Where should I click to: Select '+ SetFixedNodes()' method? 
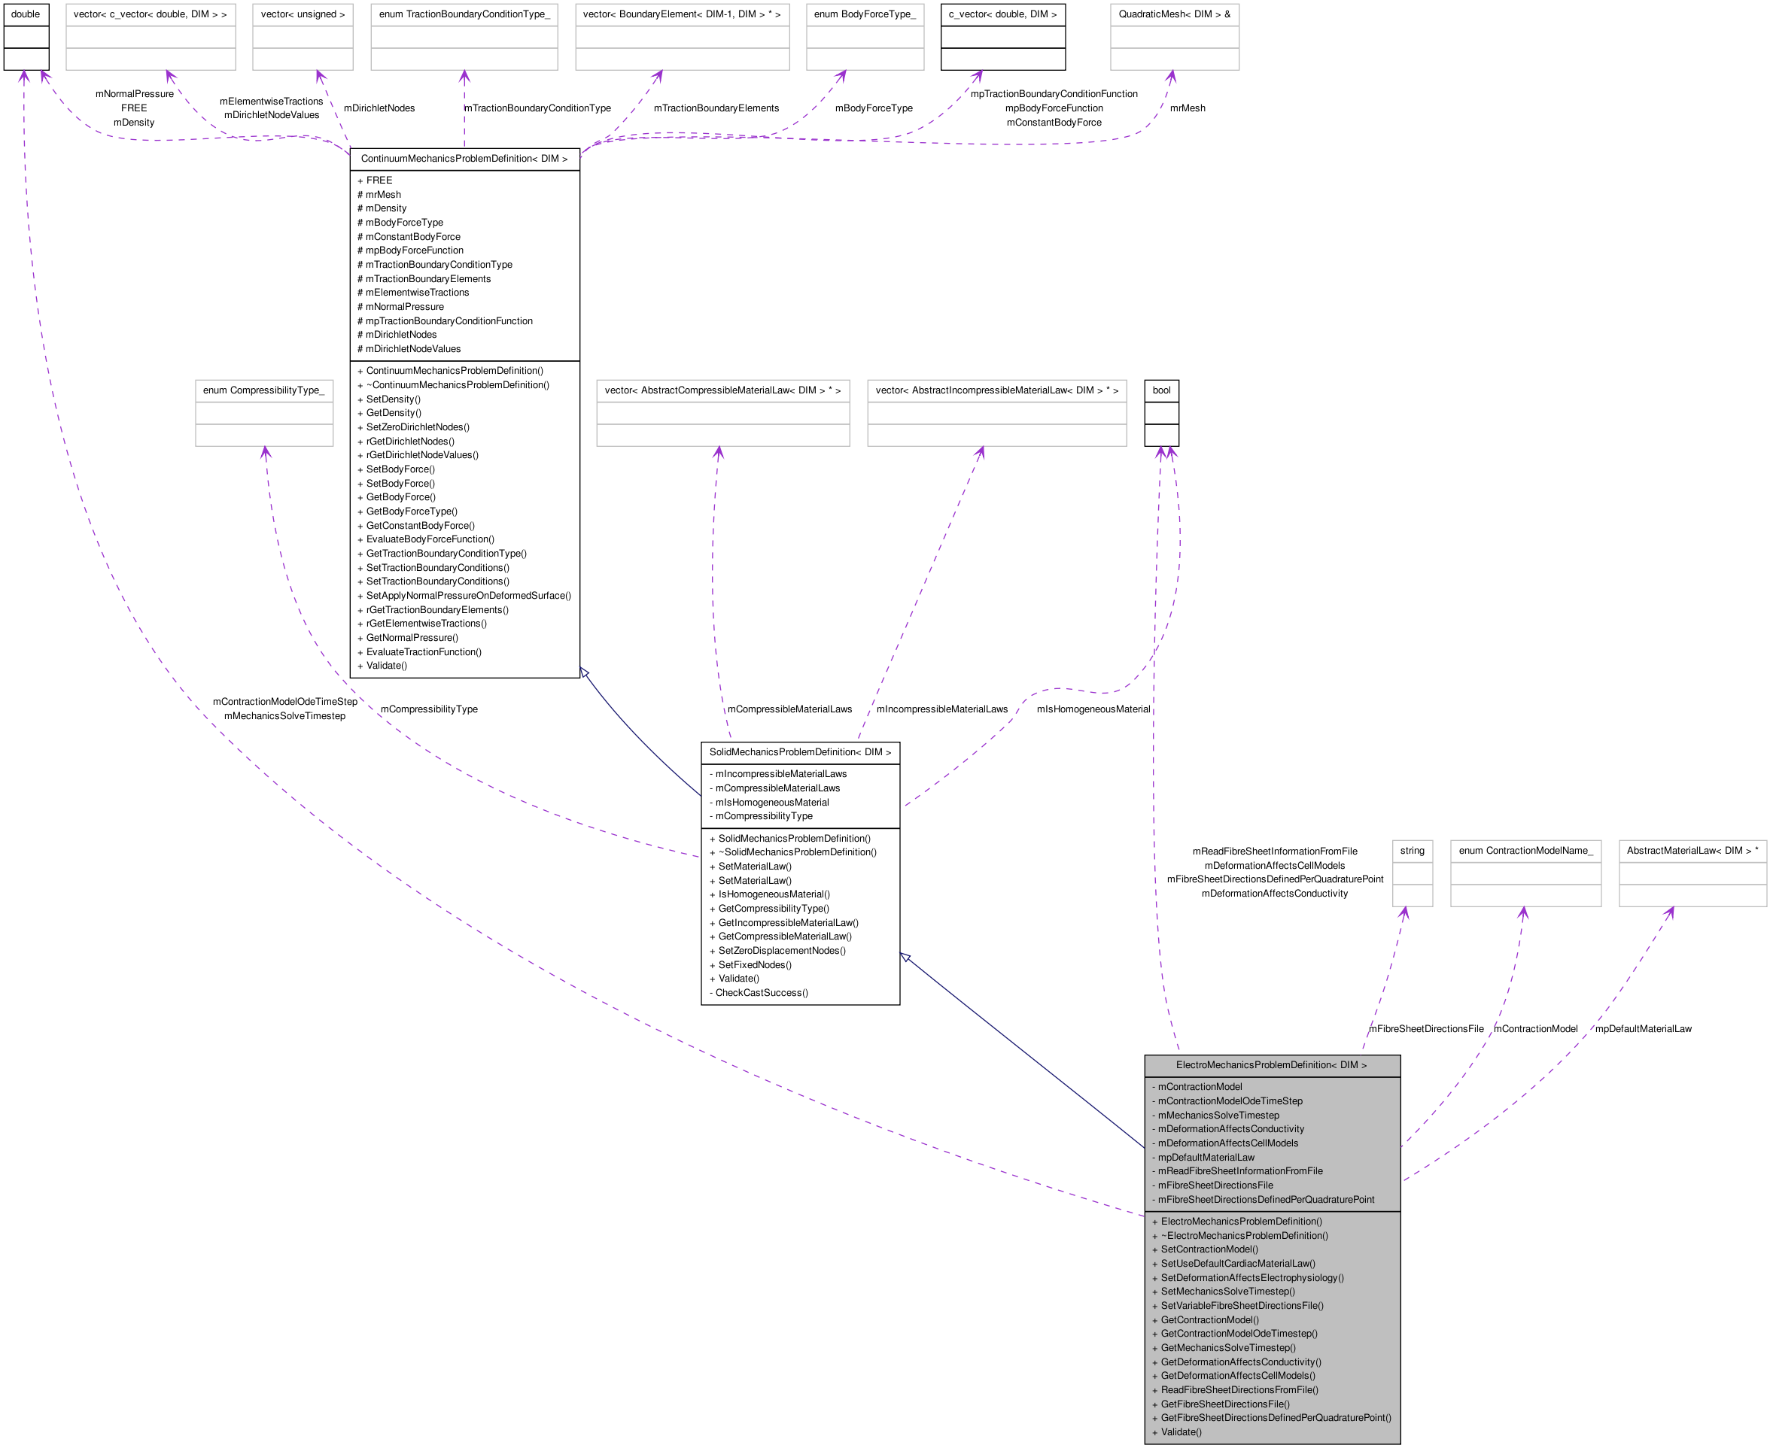(750, 966)
